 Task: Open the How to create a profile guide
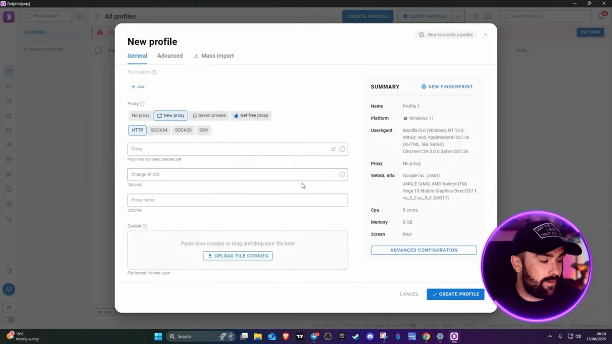[446, 34]
